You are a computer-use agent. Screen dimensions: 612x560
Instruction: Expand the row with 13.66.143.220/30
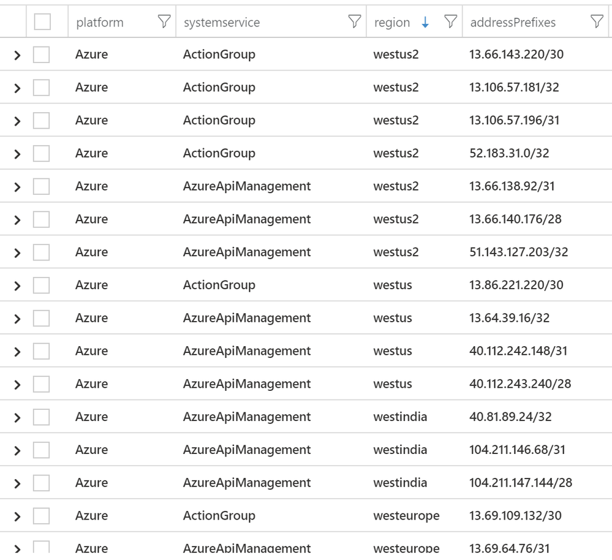(x=17, y=55)
